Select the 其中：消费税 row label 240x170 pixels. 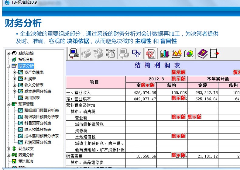(x=83, y=112)
